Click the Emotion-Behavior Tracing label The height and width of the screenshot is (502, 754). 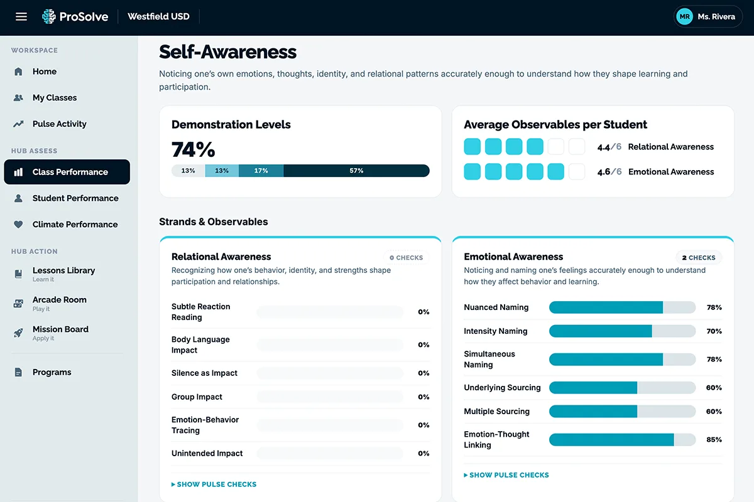(x=205, y=425)
